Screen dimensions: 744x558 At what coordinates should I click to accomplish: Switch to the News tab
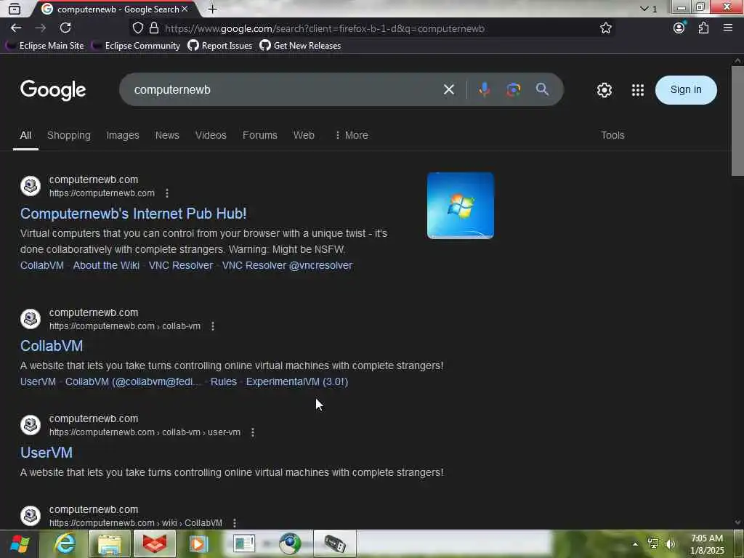tap(167, 135)
